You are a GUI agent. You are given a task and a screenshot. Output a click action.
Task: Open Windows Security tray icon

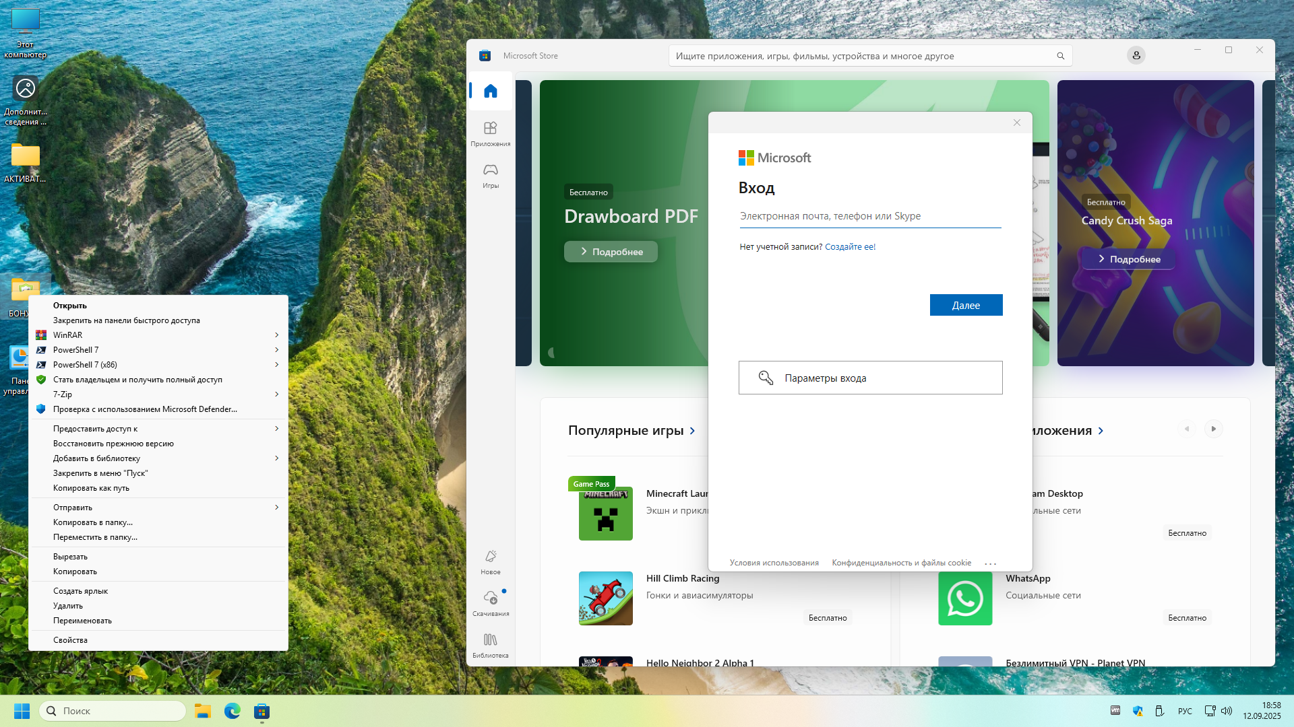point(1138,711)
